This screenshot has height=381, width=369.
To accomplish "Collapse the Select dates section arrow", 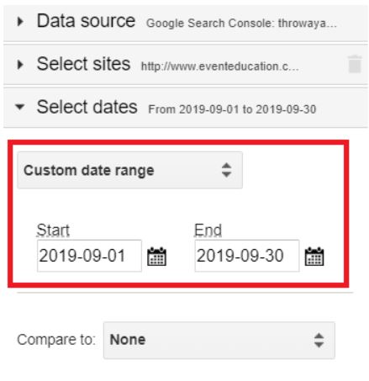I will click(20, 107).
